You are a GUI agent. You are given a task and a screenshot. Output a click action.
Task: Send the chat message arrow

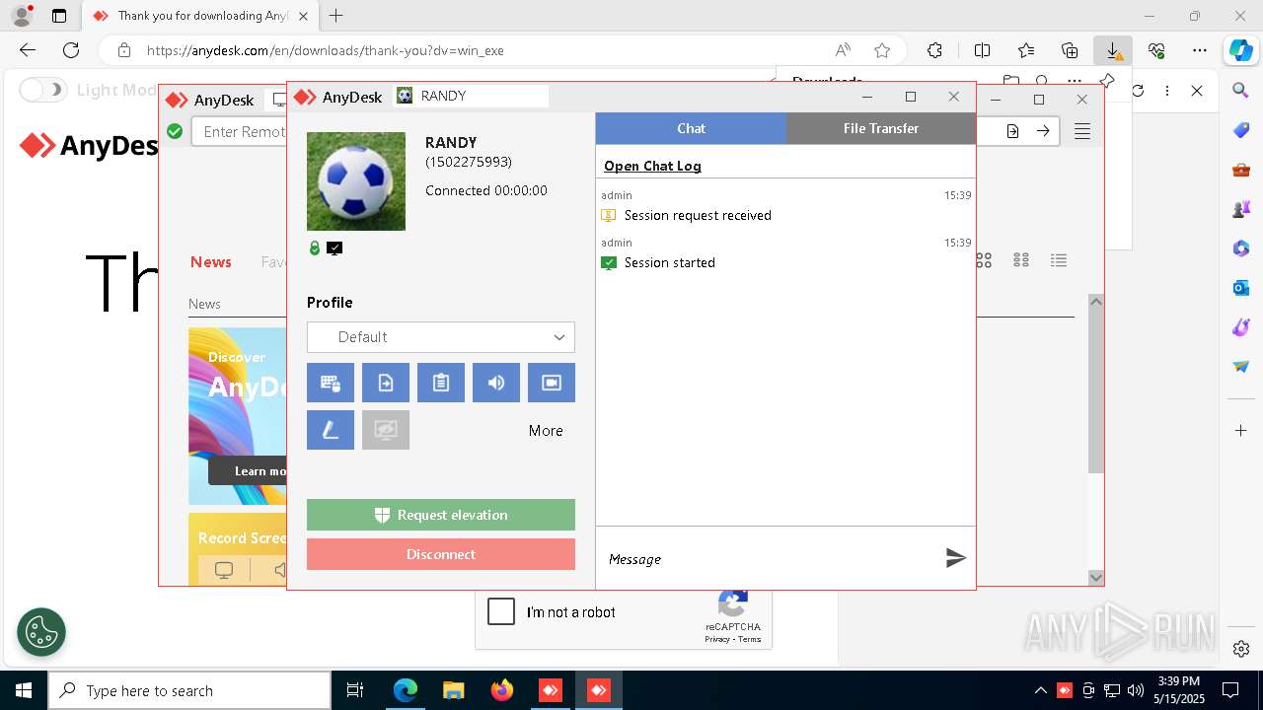coord(955,558)
